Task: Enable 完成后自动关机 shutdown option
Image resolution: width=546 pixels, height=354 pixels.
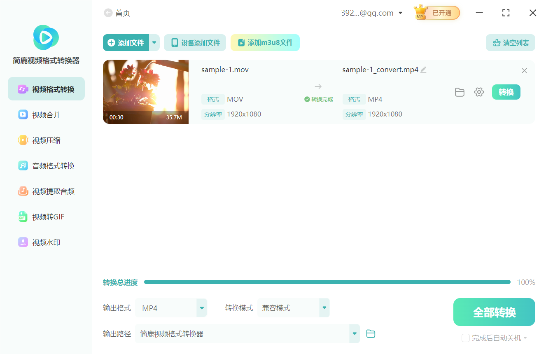Action: (465, 338)
